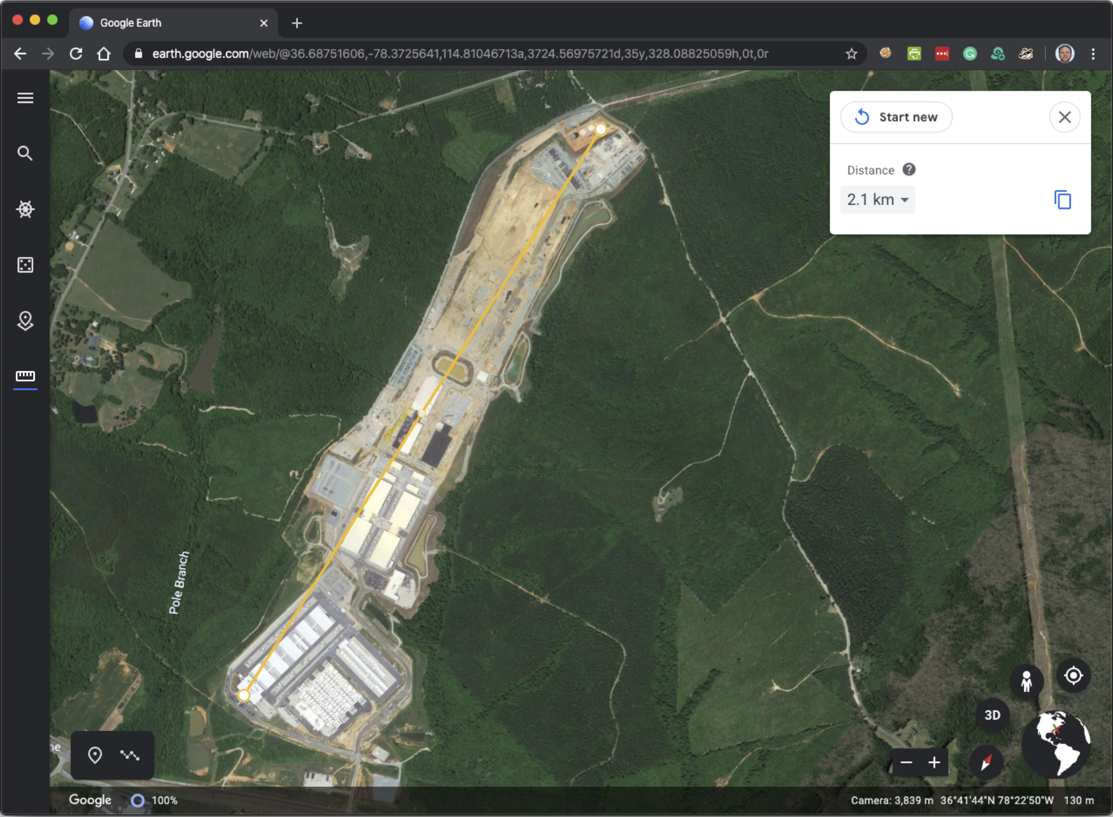Click the I'm Feeling Lucky dice icon

(x=25, y=265)
